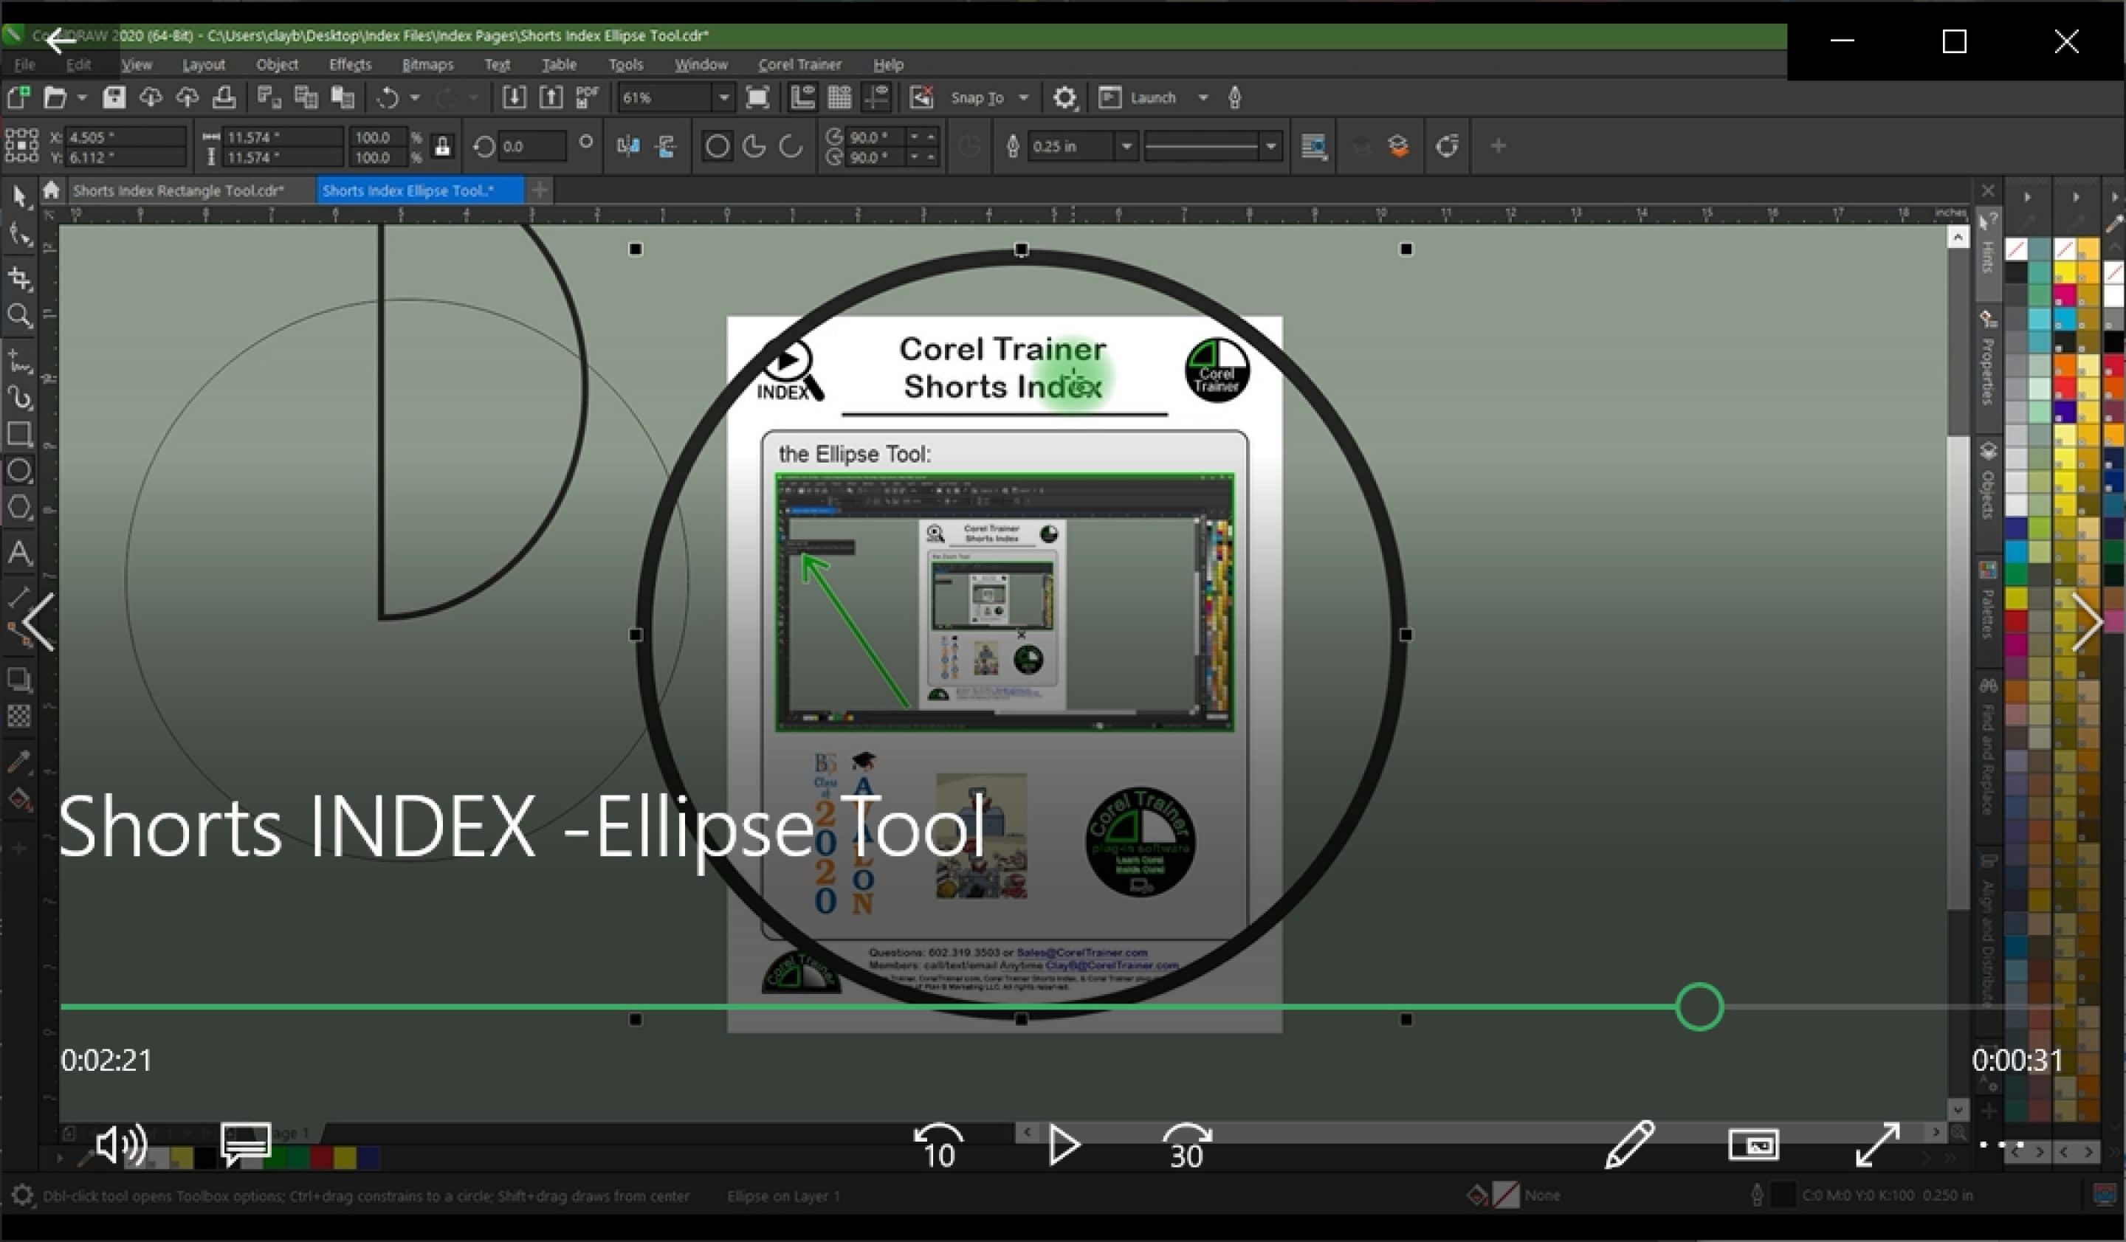Go back with the top-left arrow
Image resolution: width=2126 pixels, height=1242 pixels.
(61, 40)
